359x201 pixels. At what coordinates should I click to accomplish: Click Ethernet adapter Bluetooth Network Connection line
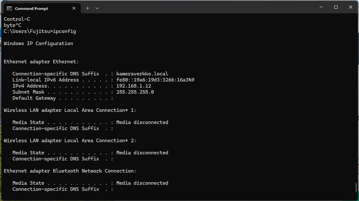coord(70,171)
